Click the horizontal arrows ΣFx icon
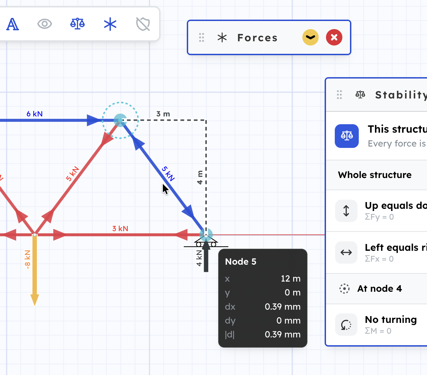 click(346, 252)
